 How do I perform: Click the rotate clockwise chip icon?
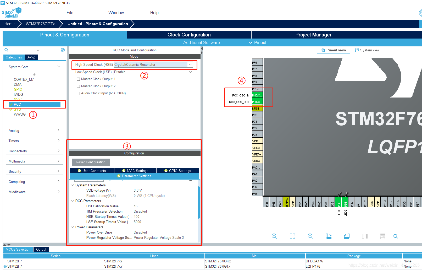(329, 236)
